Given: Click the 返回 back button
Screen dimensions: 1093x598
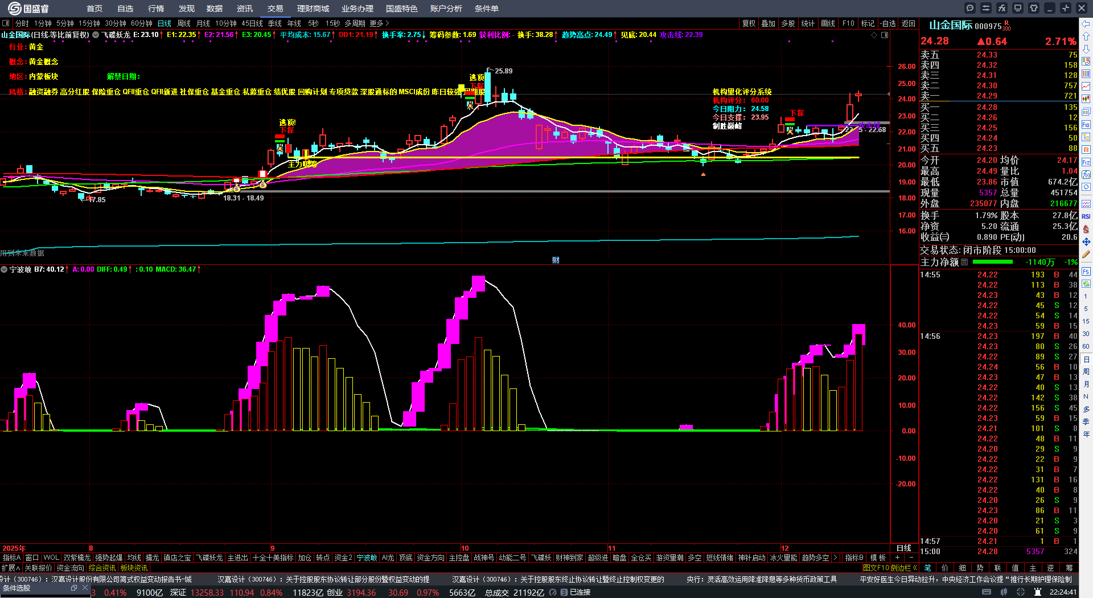Looking at the screenshot, I should pyautogui.click(x=909, y=23).
